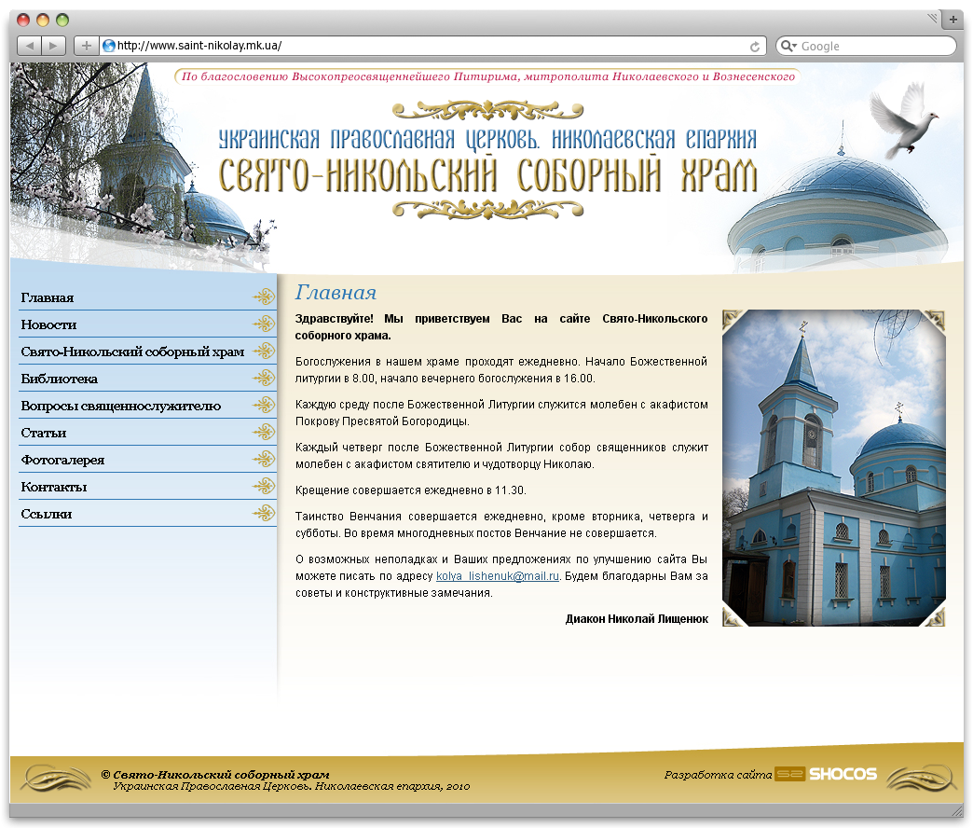The image size is (973, 828).
Task: Click the gold arrow icon beside Главная
Action: pos(266,297)
